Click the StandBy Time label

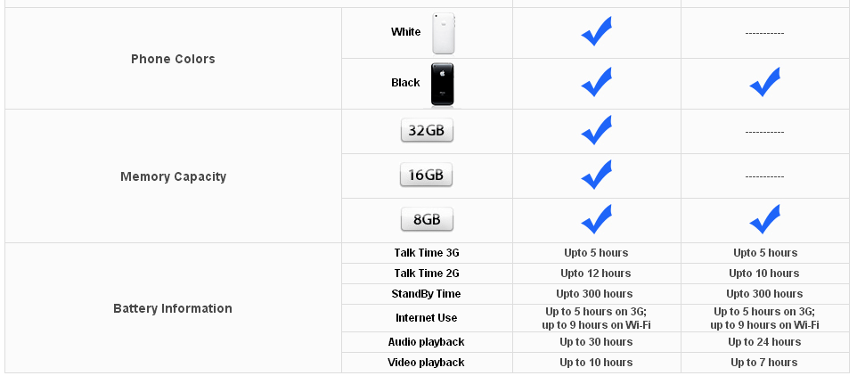click(x=427, y=294)
